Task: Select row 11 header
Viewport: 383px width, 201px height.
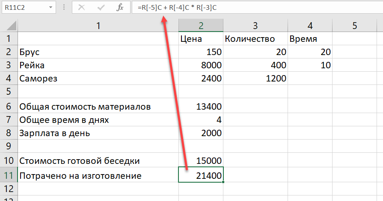Action: (9, 175)
